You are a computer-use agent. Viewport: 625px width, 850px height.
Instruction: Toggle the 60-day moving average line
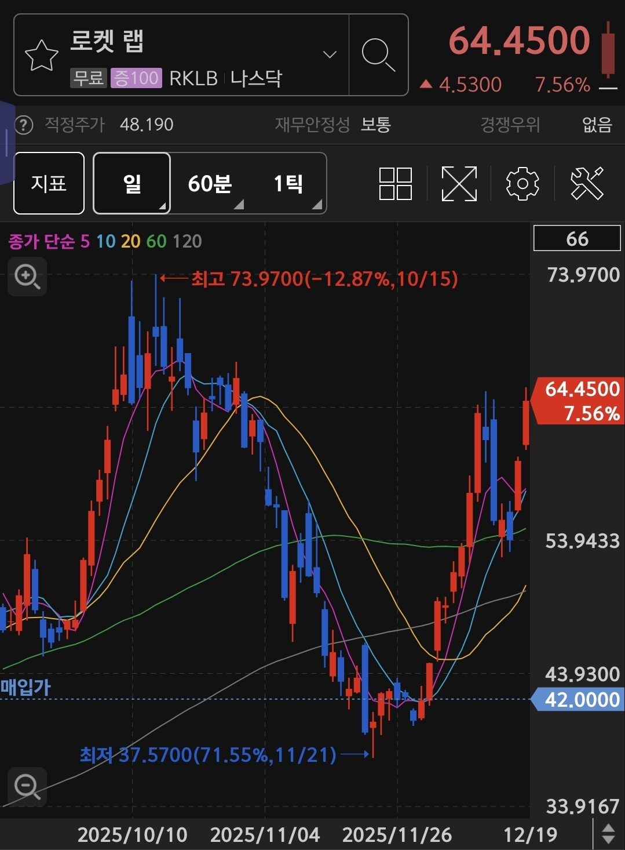click(x=156, y=241)
